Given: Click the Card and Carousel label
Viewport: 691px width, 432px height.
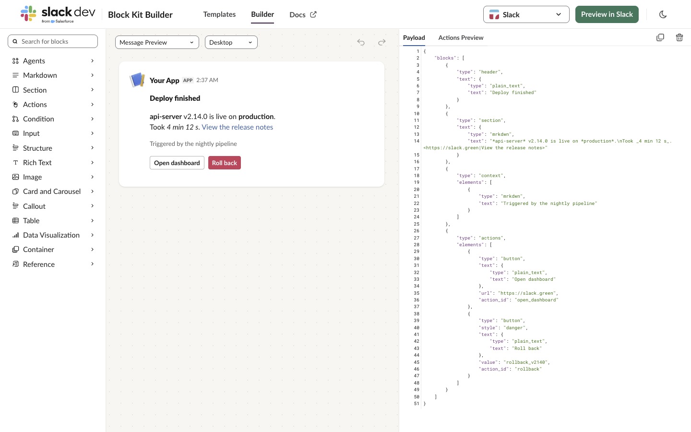Looking at the screenshot, I should [x=52, y=192].
